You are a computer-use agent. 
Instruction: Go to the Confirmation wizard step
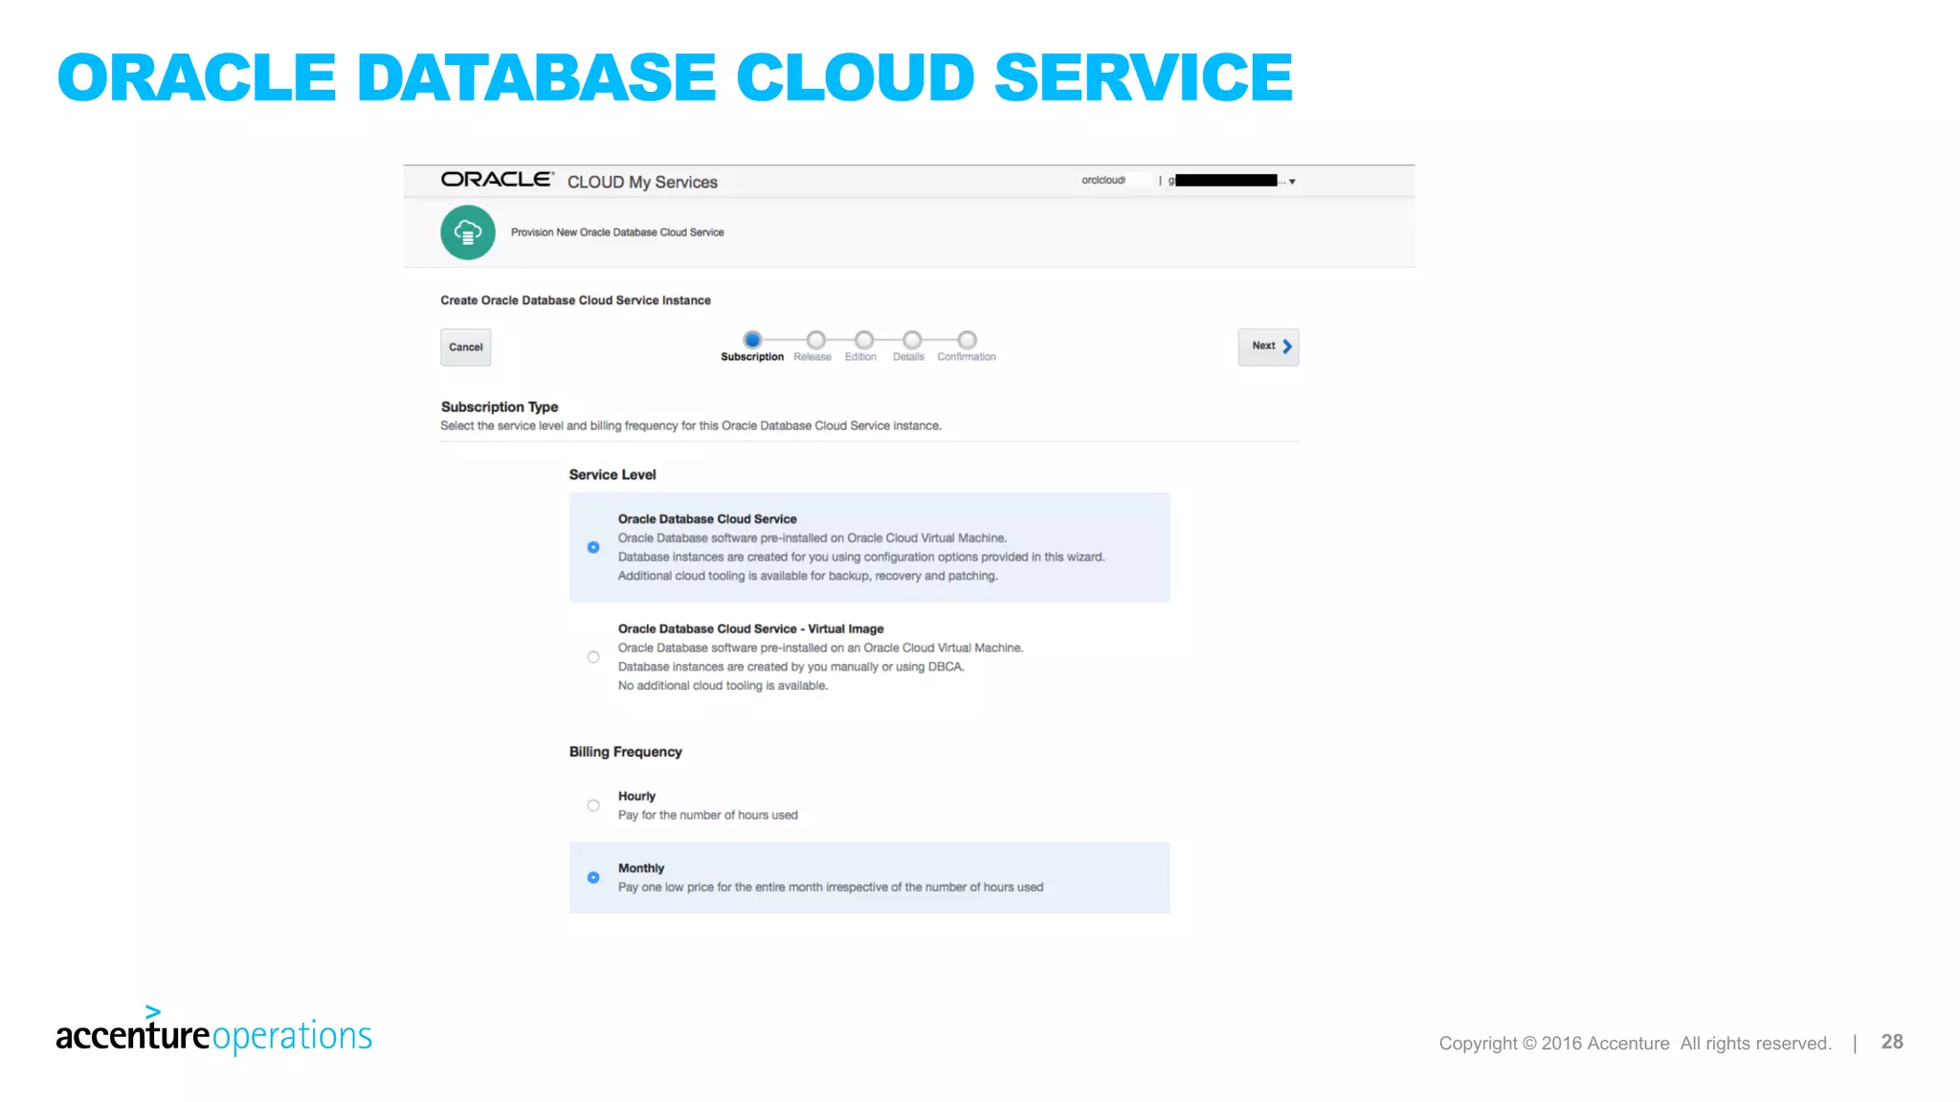pos(968,340)
